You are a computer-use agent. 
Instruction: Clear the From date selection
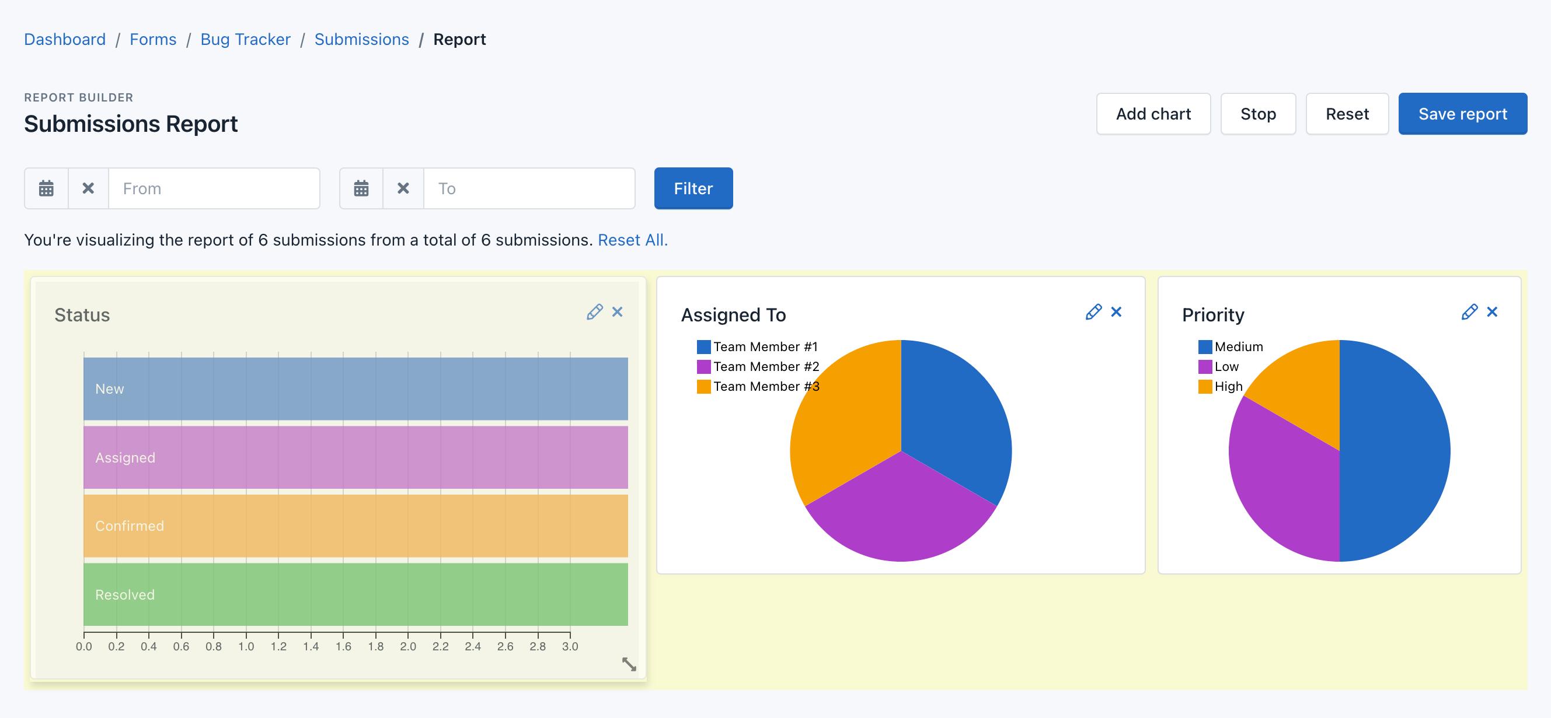point(88,188)
